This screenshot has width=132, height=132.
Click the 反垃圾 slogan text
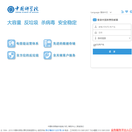(31, 23)
